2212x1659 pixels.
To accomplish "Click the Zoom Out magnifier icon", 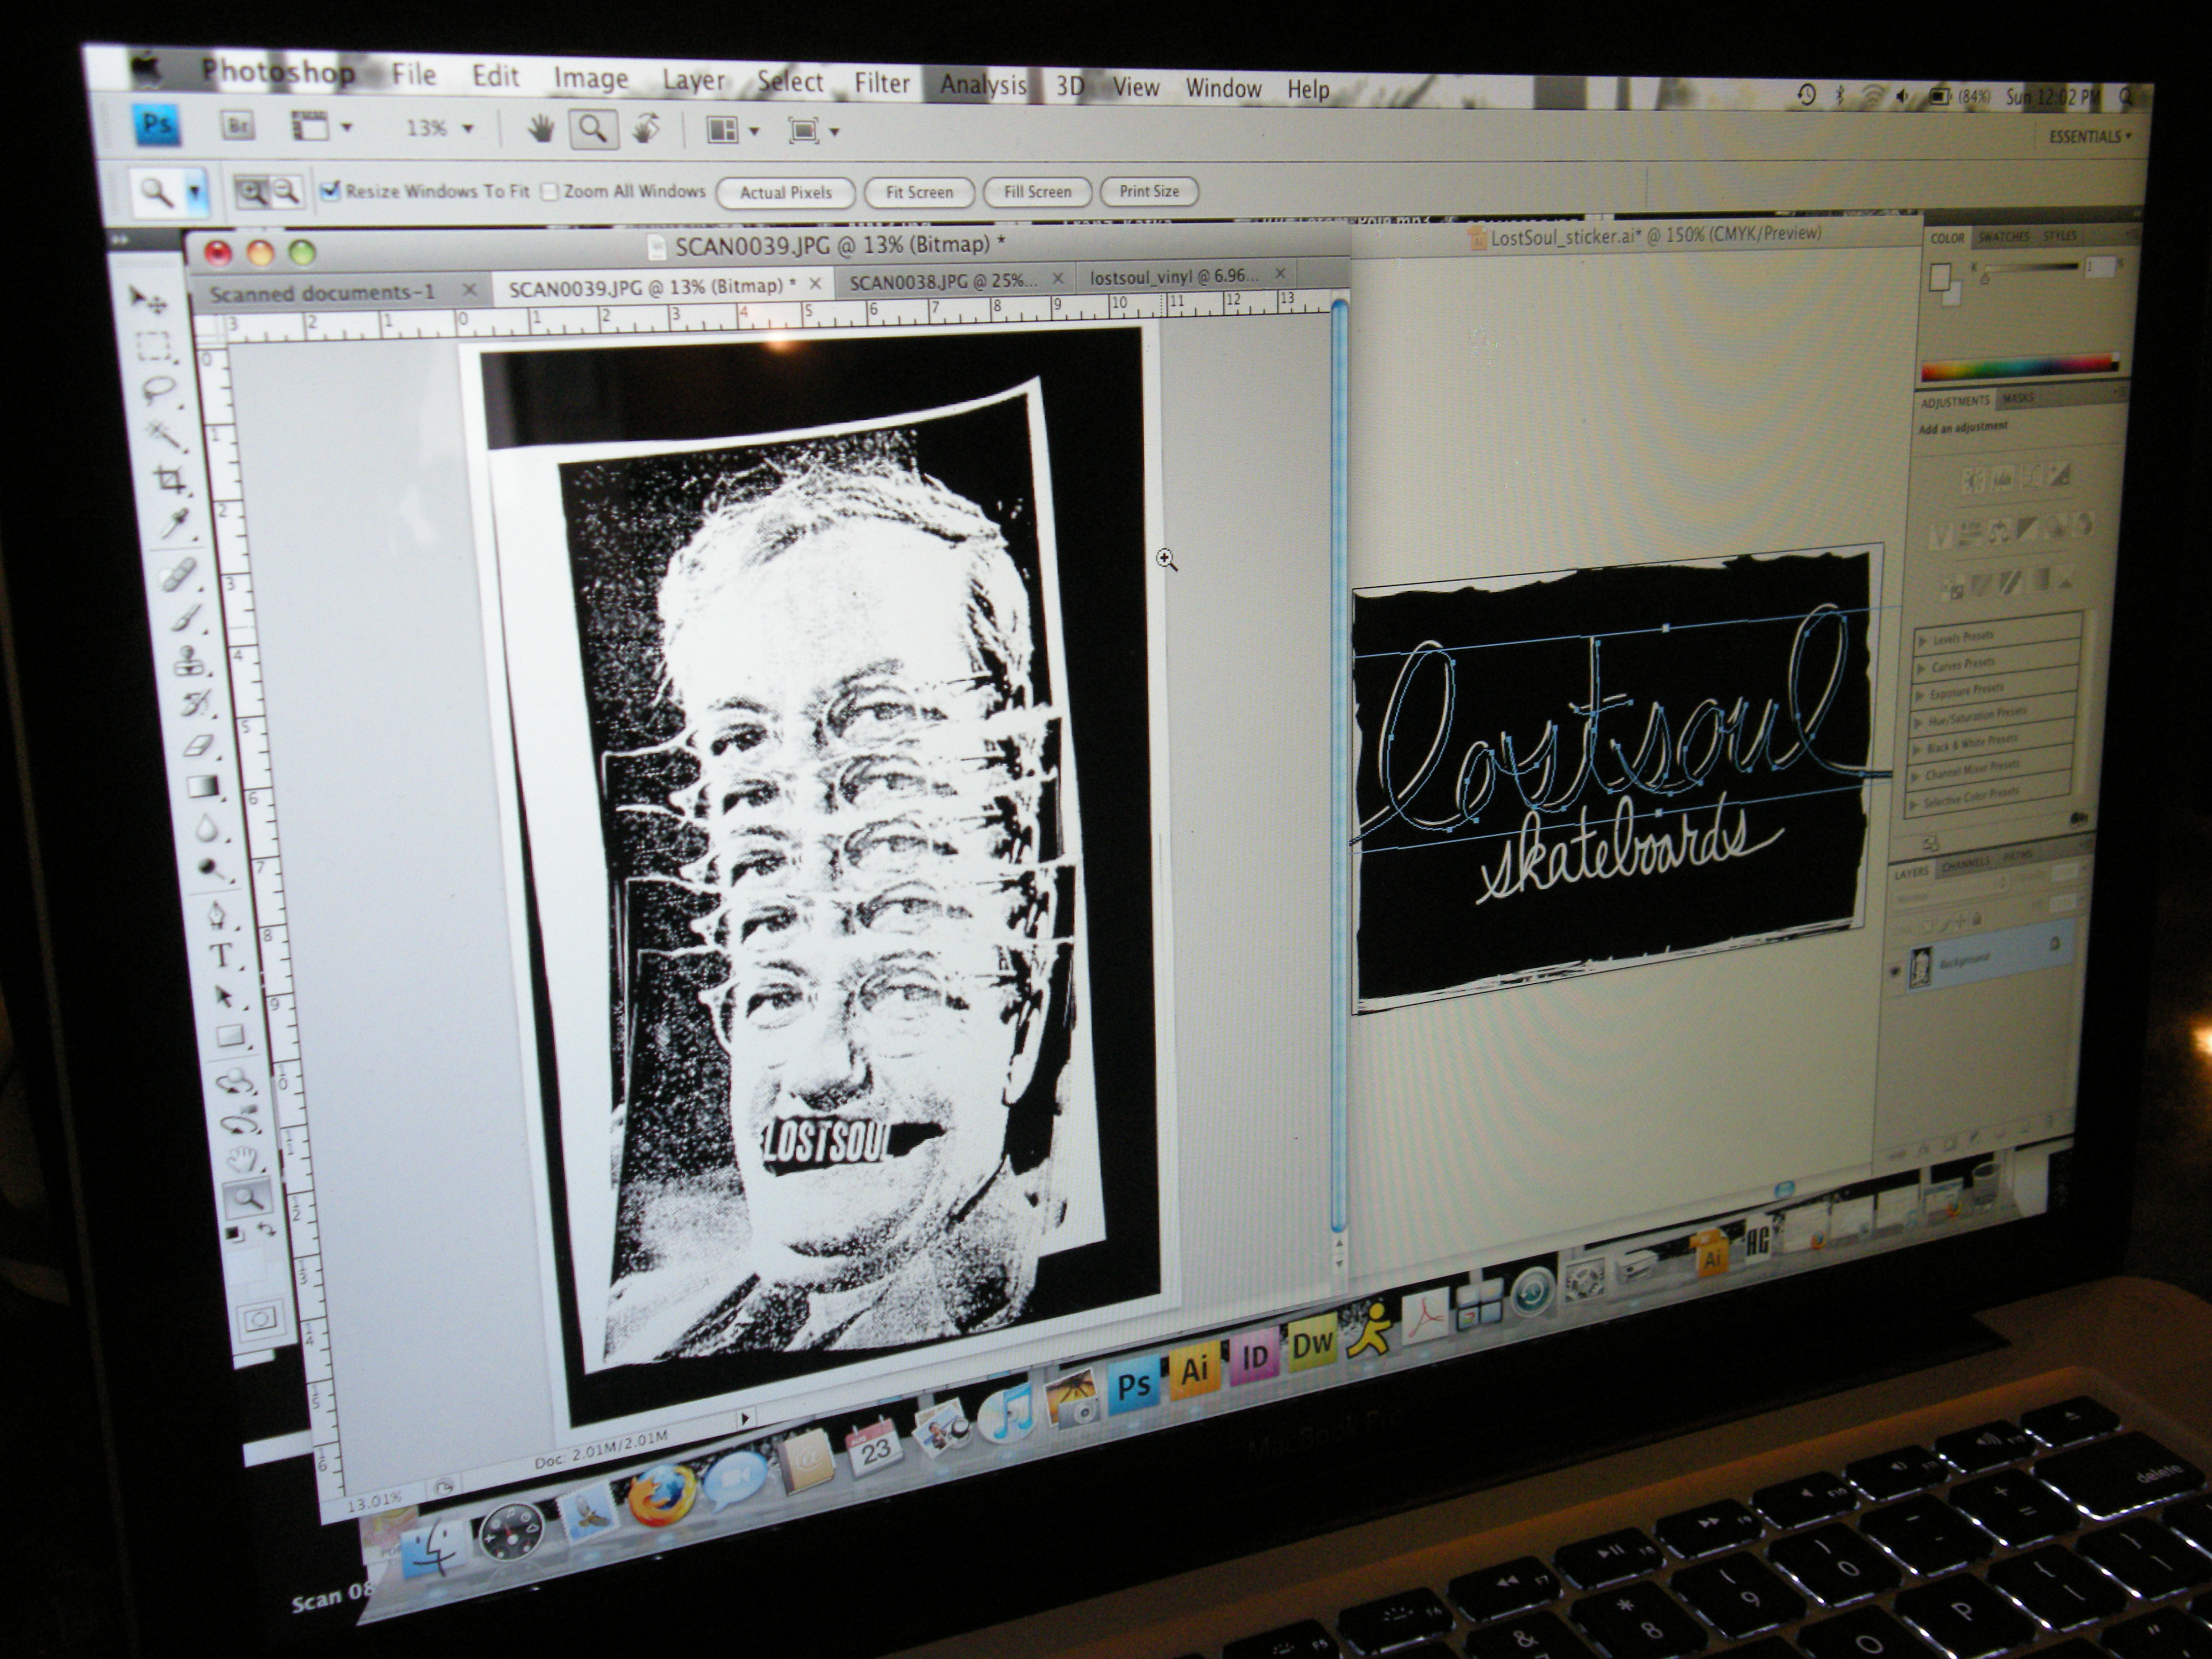I will (286, 191).
